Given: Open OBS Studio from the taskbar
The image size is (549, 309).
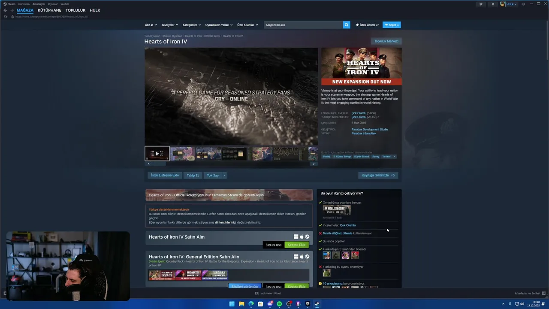Looking at the screenshot, I should (289, 304).
